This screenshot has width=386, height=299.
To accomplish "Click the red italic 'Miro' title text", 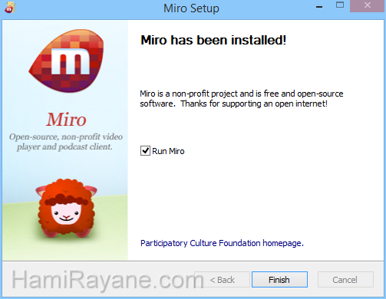I will pos(66,120).
